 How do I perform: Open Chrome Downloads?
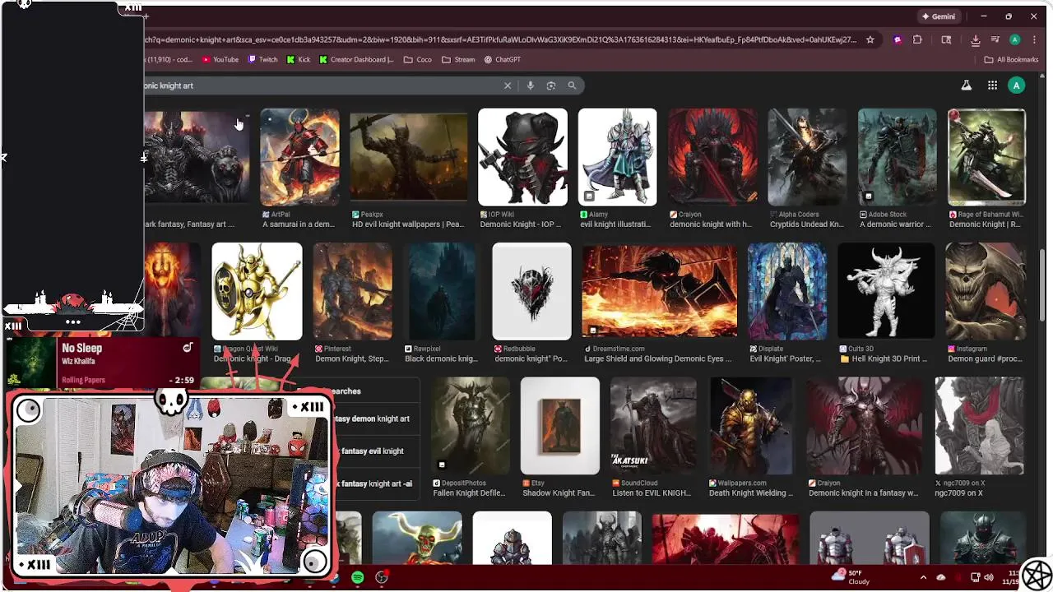coord(976,39)
